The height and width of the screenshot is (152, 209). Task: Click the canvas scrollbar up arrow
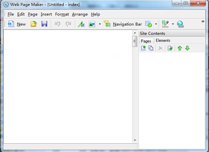point(135,33)
